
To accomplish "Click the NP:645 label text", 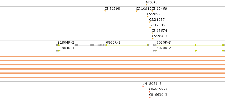I will (151, 2).
